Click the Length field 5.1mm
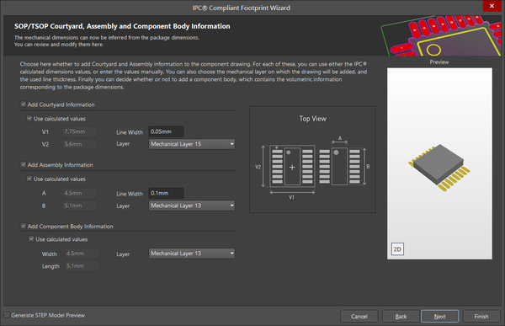This screenshot has width=505, height=326. pos(82,266)
